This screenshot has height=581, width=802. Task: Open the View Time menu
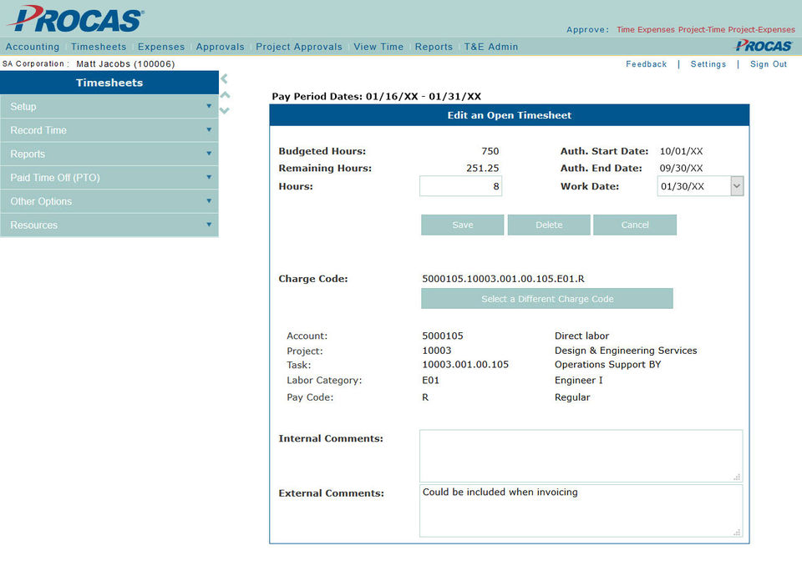click(x=378, y=47)
